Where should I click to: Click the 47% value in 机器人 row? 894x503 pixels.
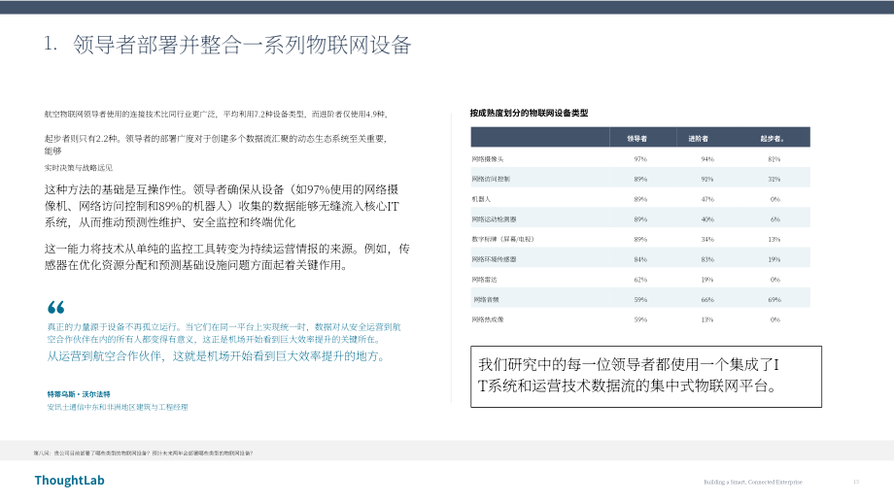[x=707, y=199]
